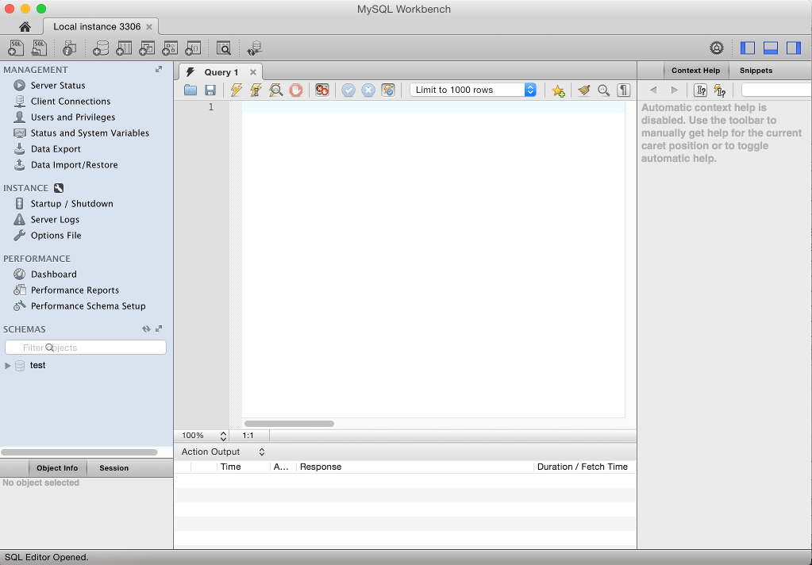
Task: Create a new SQL tab for executing queries
Action: [15, 48]
